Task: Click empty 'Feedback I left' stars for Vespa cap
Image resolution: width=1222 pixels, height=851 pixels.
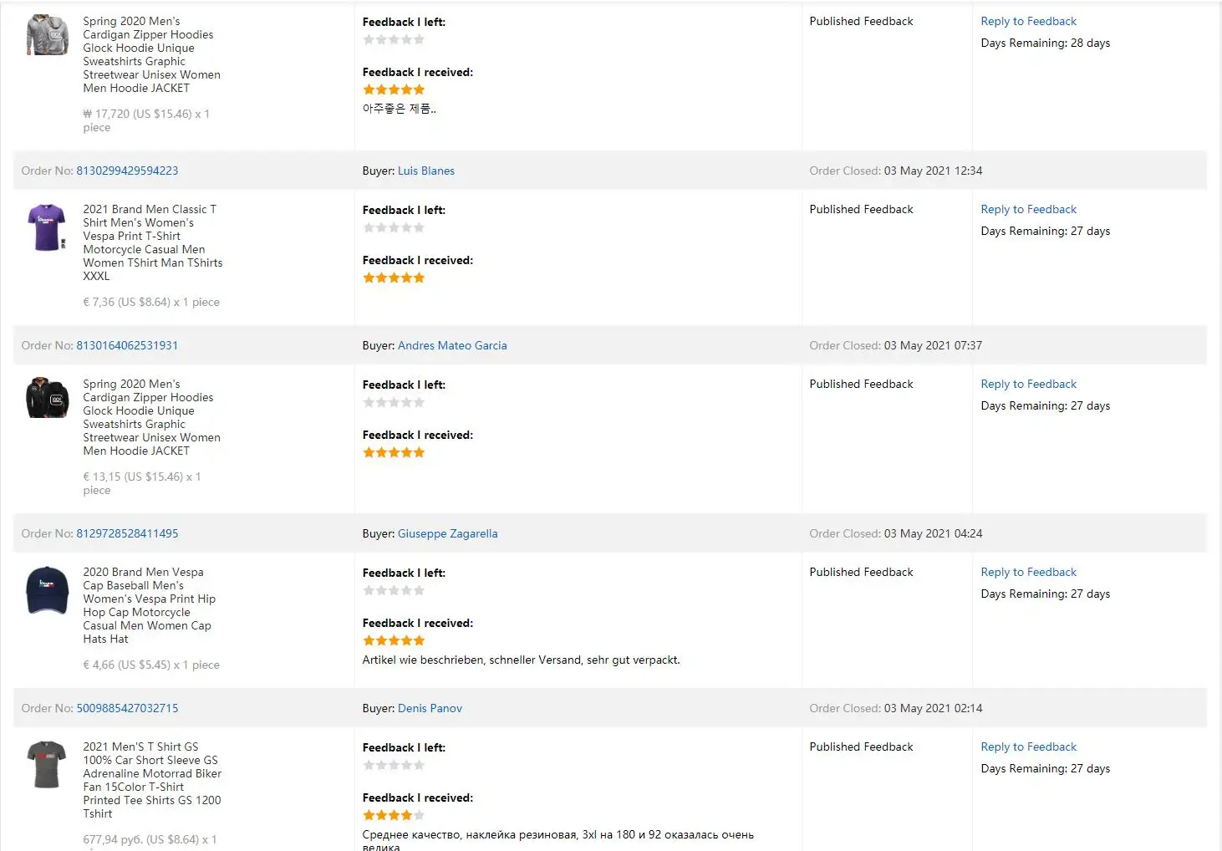Action: pyautogui.click(x=394, y=590)
